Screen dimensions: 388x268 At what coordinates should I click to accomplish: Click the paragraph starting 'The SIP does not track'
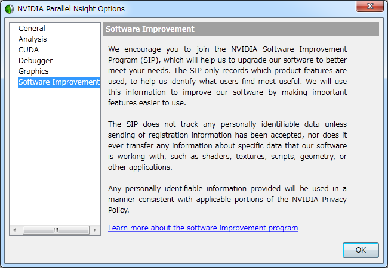click(x=227, y=146)
